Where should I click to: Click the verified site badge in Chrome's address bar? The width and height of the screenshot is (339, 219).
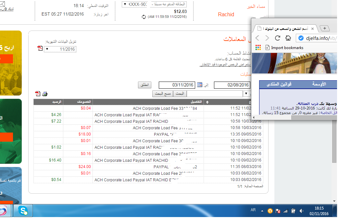click(x=301, y=38)
